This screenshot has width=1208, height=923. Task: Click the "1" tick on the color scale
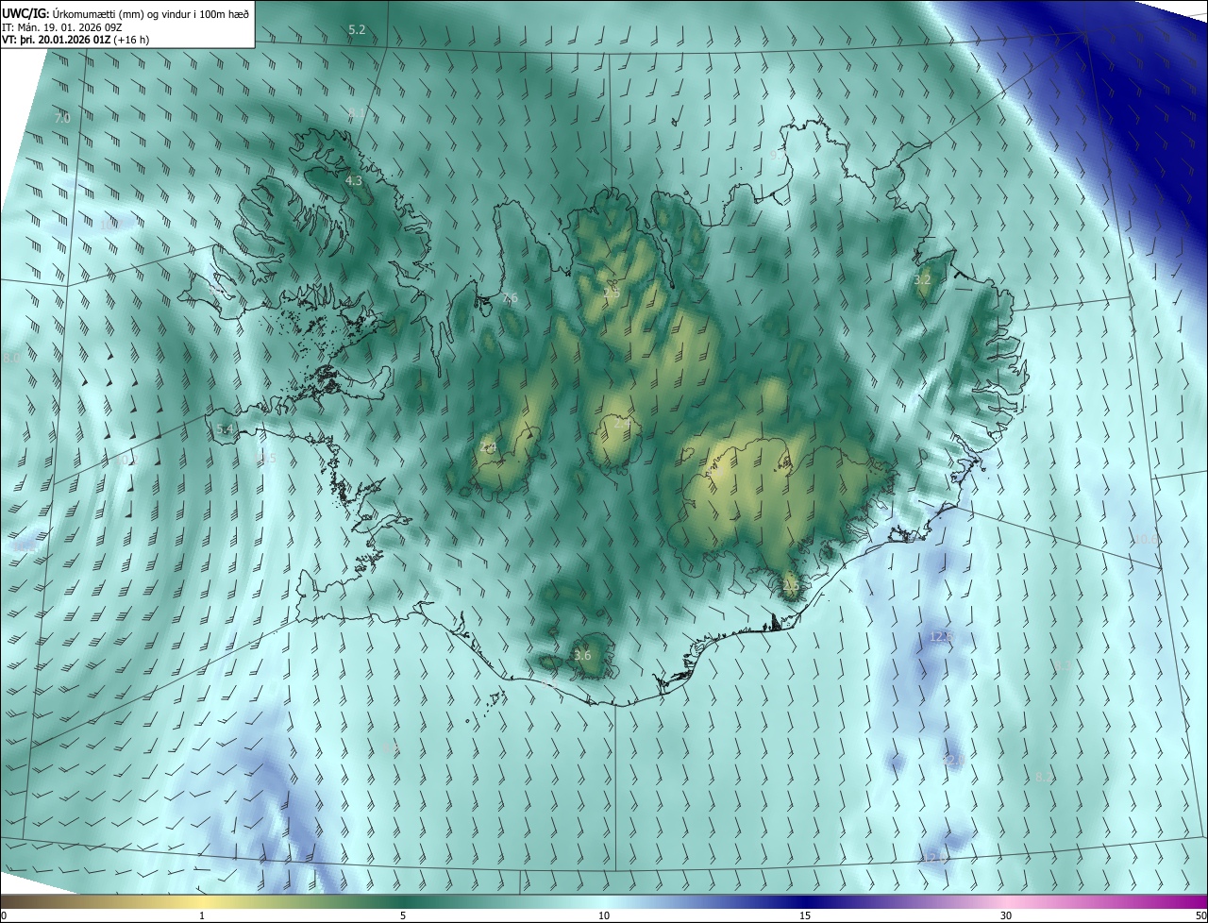point(202,915)
